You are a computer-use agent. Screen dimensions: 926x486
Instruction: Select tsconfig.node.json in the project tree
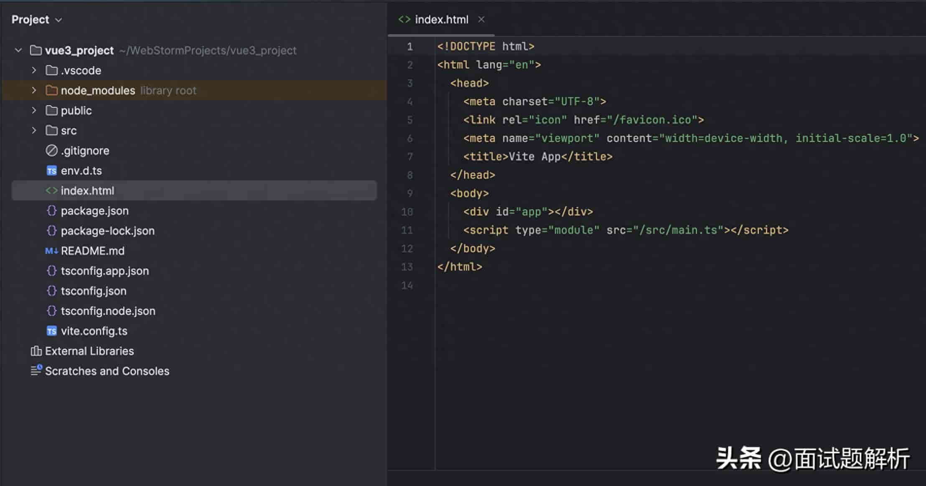pyautogui.click(x=108, y=311)
